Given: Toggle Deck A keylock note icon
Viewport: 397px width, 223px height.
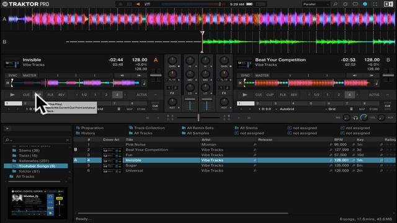Looking at the screenshot, I should [x=144, y=82].
